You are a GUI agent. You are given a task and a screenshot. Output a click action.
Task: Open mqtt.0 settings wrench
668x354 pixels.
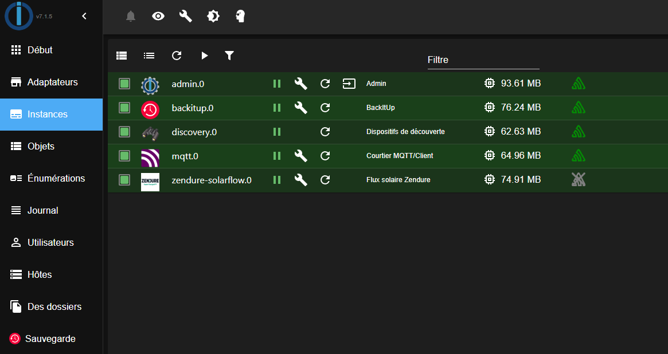coord(301,156)
